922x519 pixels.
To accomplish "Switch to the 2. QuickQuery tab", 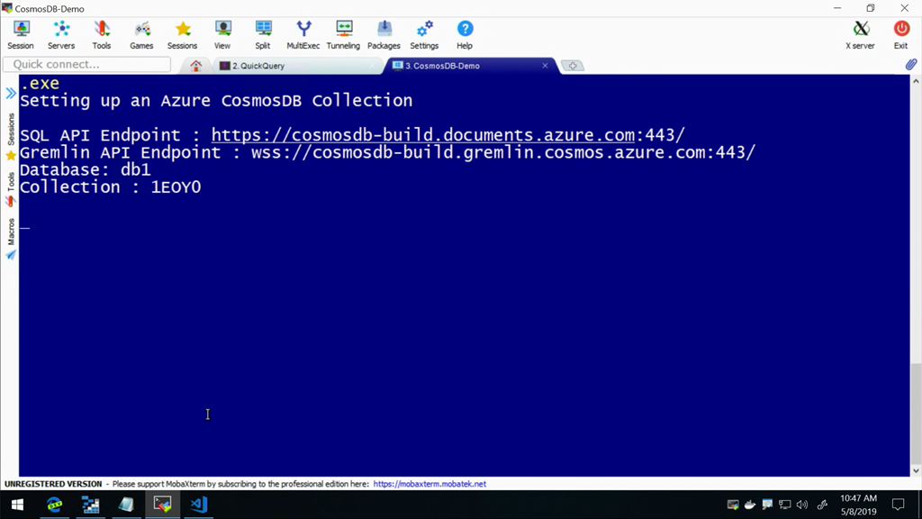I will pyautogui.click(x=297, y=66).
